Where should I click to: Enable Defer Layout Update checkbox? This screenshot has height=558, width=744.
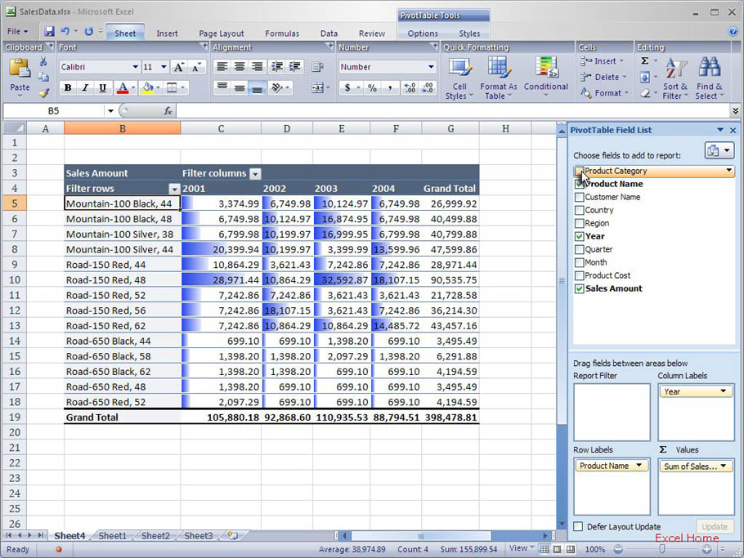click(579, 527)
